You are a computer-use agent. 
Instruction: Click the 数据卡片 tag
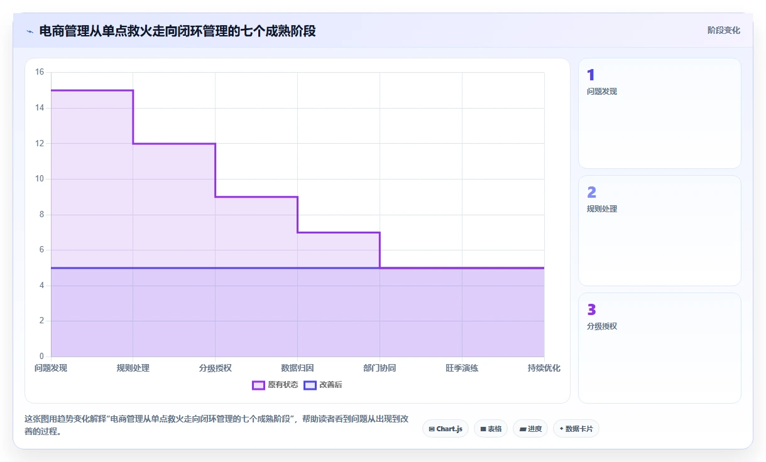coord(576,429)
